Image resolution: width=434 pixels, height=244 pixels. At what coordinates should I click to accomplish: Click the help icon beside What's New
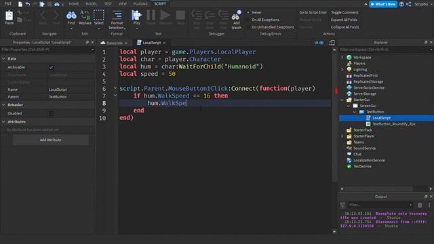point(401,4)
